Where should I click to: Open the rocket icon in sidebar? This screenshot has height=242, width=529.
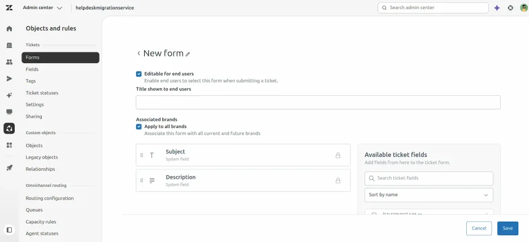pos(9,168)
